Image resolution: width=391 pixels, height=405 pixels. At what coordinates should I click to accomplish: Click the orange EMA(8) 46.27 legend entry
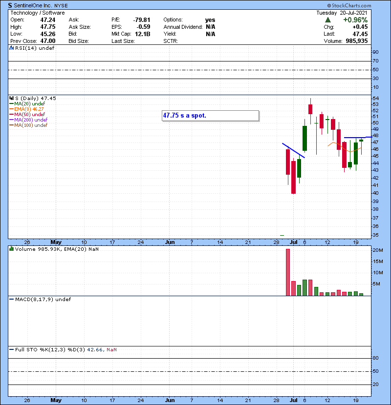click(x=30, y=109)
